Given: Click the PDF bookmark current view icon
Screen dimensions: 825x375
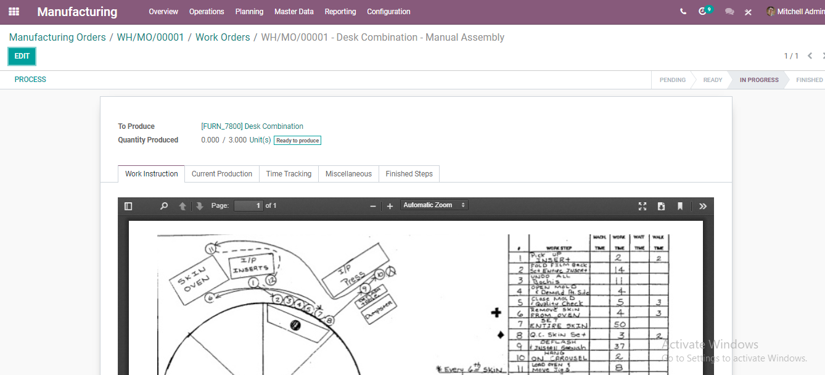Looking at the screenshot, I should 680,206.
